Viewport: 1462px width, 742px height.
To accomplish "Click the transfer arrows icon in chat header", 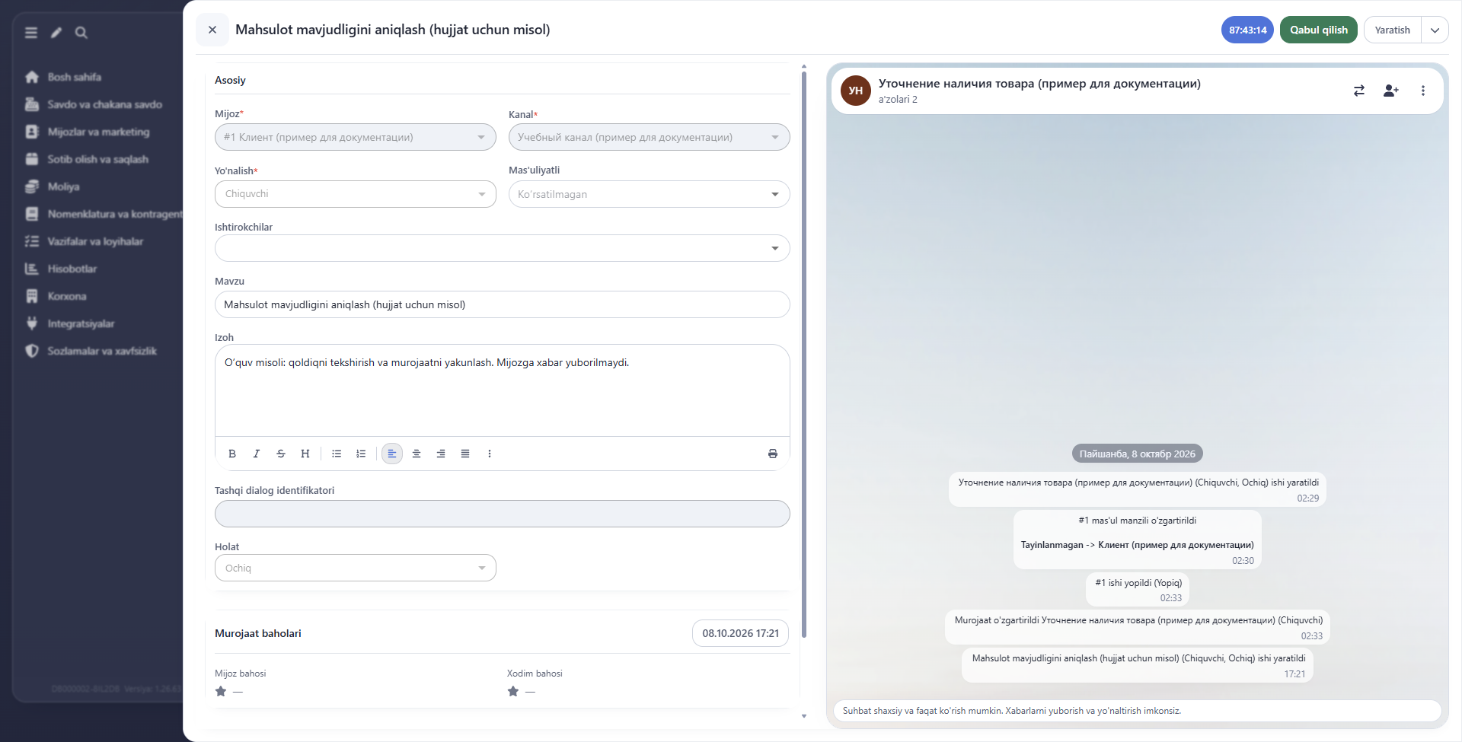I will pos(1359,91).
